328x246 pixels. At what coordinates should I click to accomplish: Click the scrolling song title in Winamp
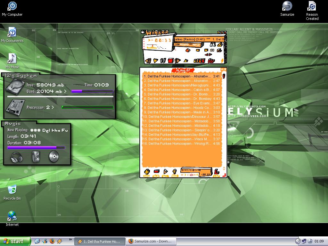coord(200,39)
